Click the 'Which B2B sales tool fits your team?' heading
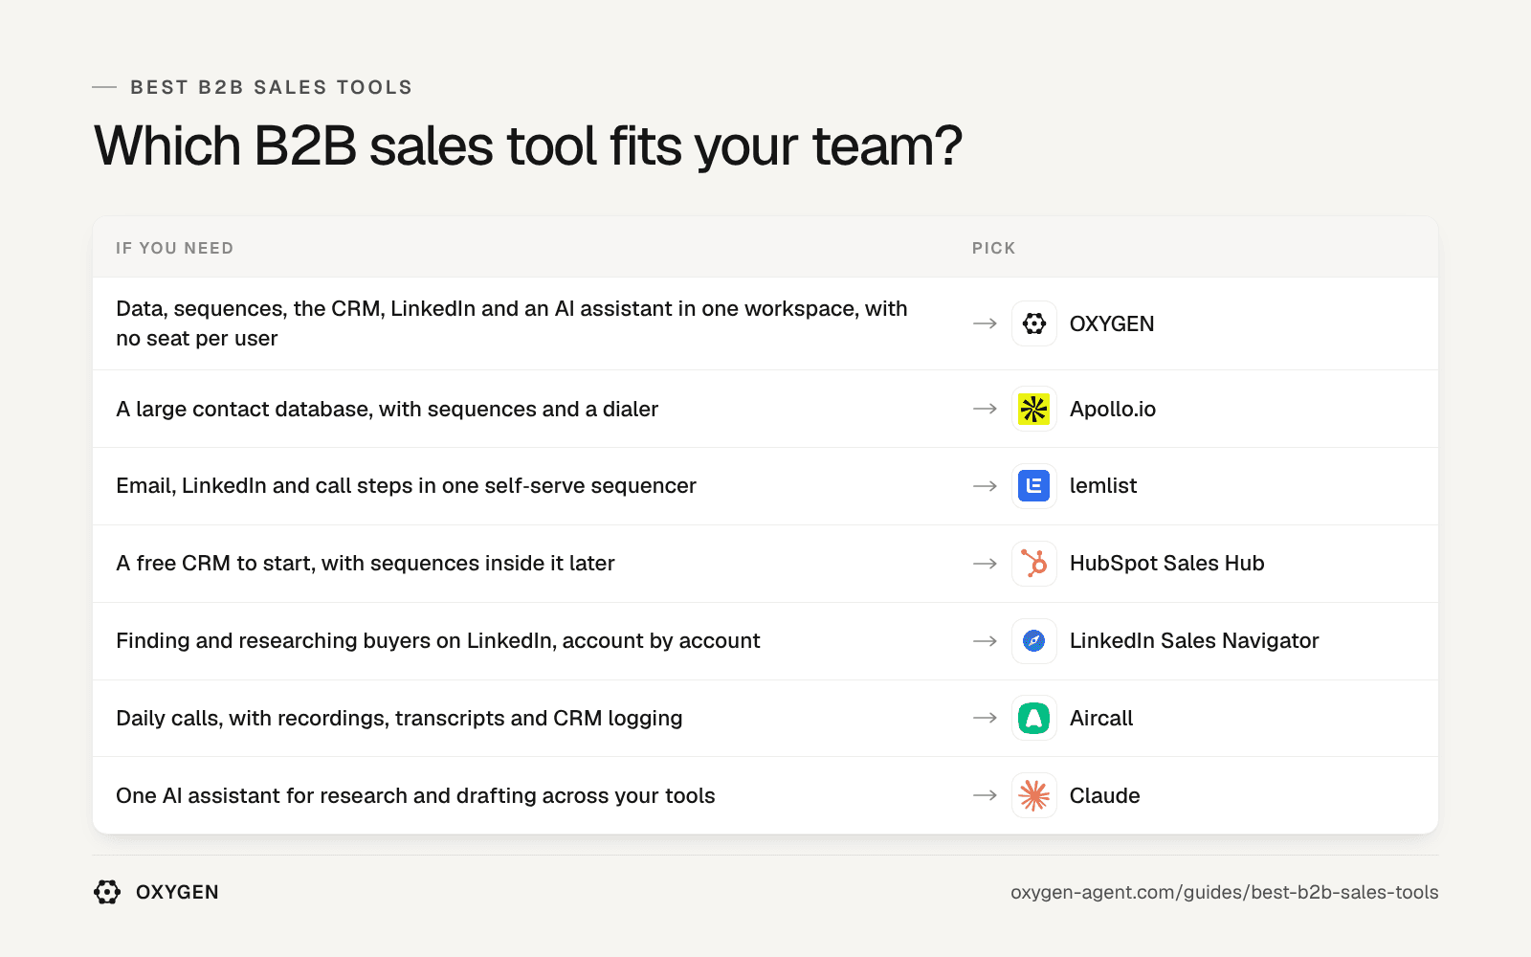Viewport: 1531px width, 957px height. point(528,146)
